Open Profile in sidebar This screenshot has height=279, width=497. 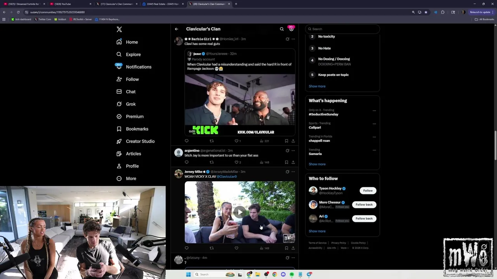tap(128, 166)
